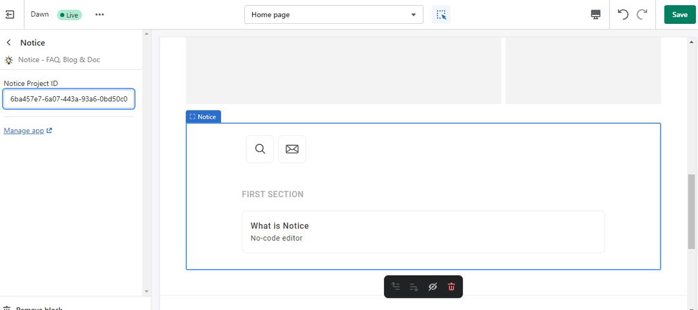698x310 pixels.
Task: Open search in the Notice widget
Action: click(260, 149)
